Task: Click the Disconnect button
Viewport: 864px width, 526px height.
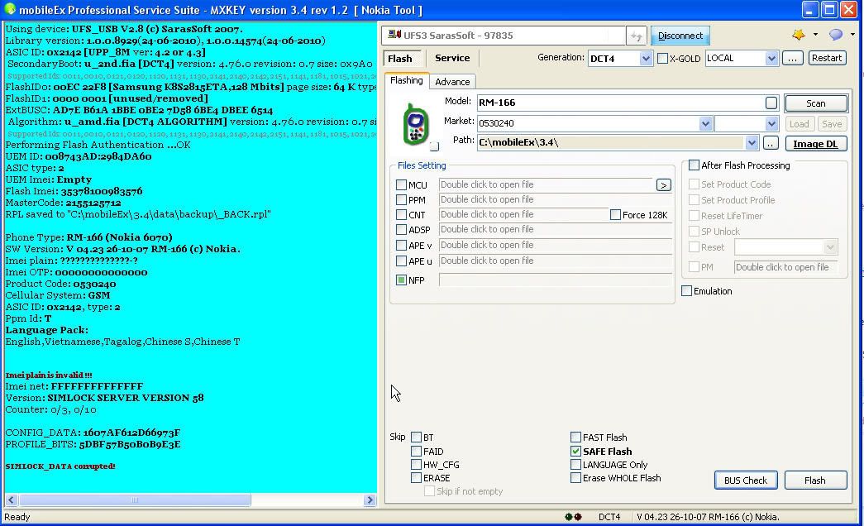Action: [x=680, y=36]
